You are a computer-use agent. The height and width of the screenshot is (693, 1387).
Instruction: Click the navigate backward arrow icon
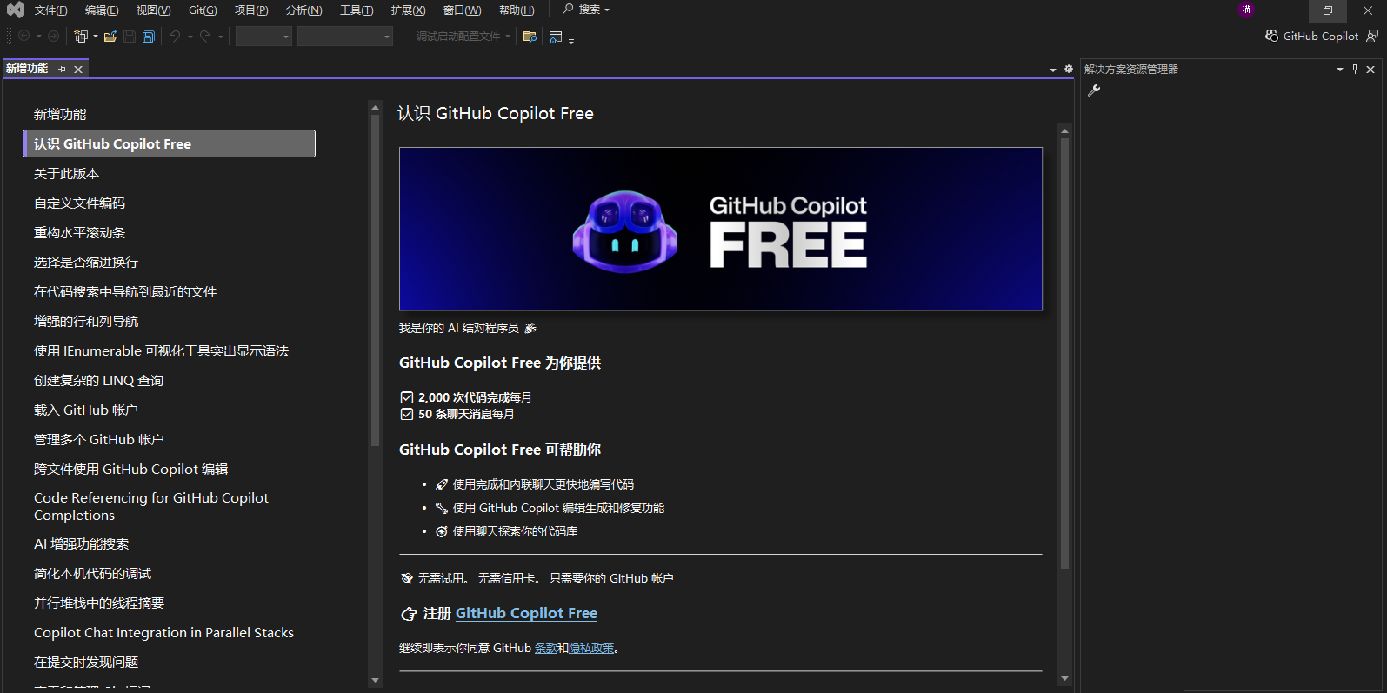coord(24,37)
